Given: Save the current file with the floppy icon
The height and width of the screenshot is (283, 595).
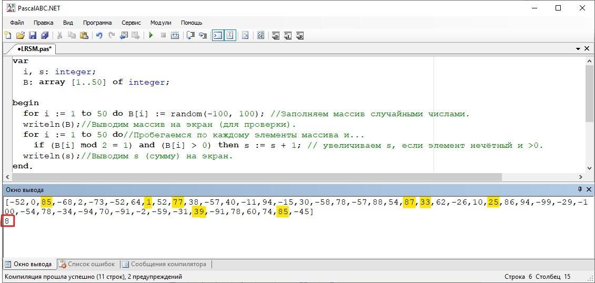Looking at the screenshot, I should [x=33, y=35].
